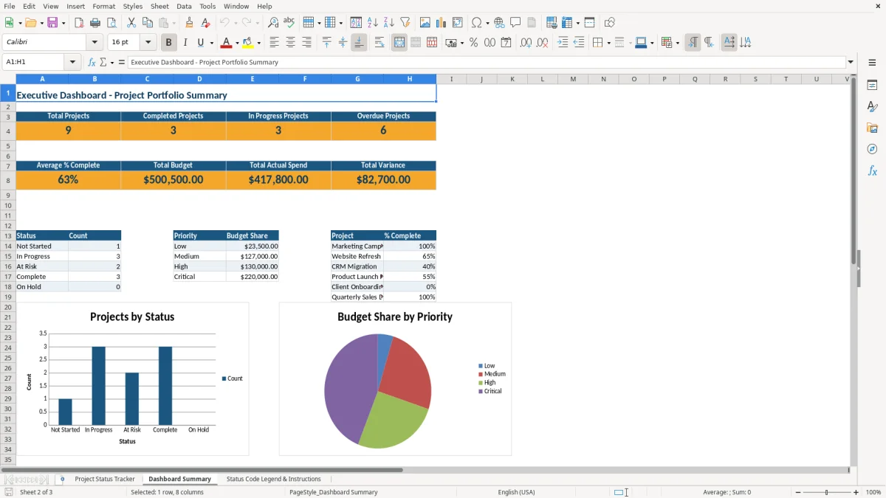Screen dimensions: 886x498
Task: Toggle Italic formatting
Action: (185, 43)
